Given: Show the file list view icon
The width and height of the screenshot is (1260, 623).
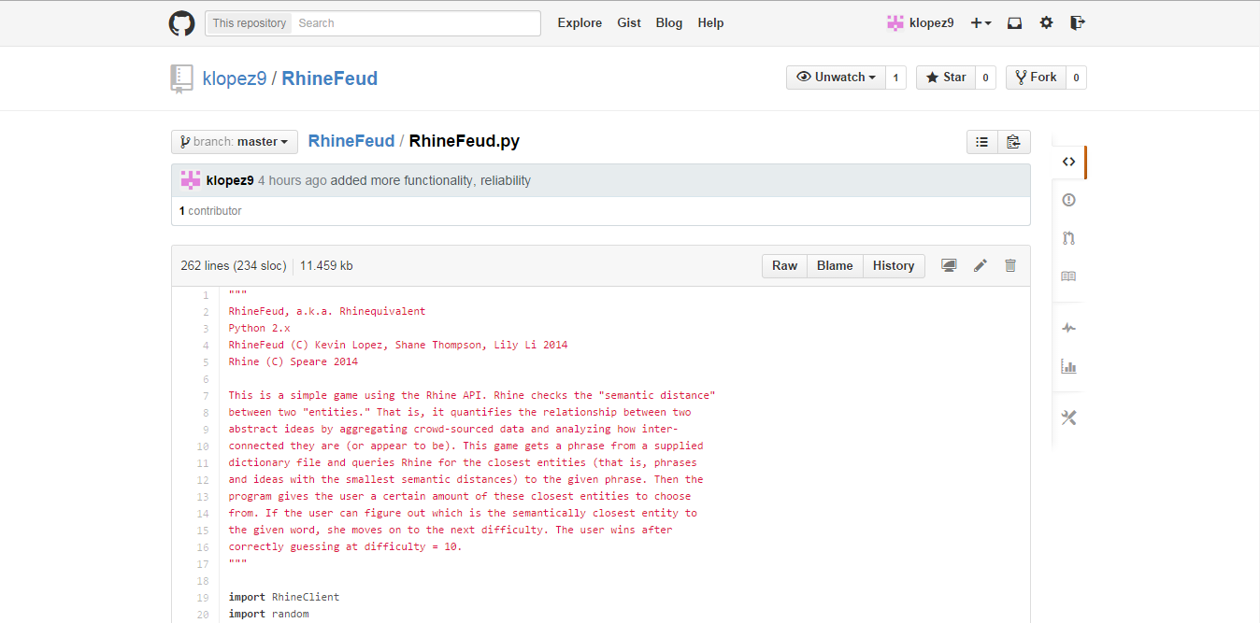Looking at the screenshot, I should coord(981,142).
